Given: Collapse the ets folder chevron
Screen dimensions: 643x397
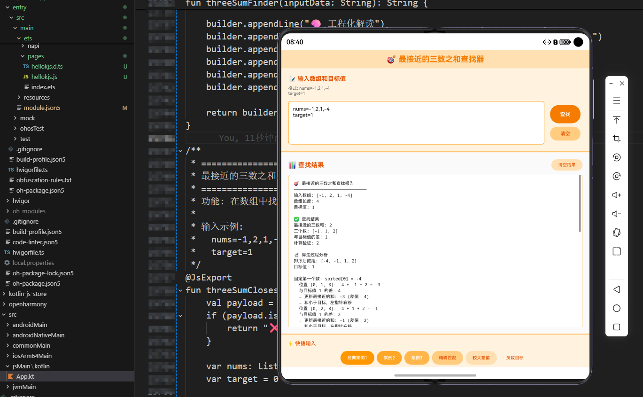Looking at the screenshot, I should 19,38.
